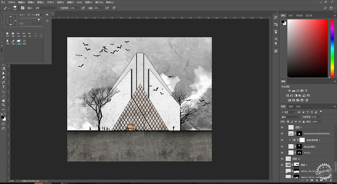This screenshot has height=184, width=337.
Task: Filter layers by type layers (T icon)
Action: click(x=308, y=112)
